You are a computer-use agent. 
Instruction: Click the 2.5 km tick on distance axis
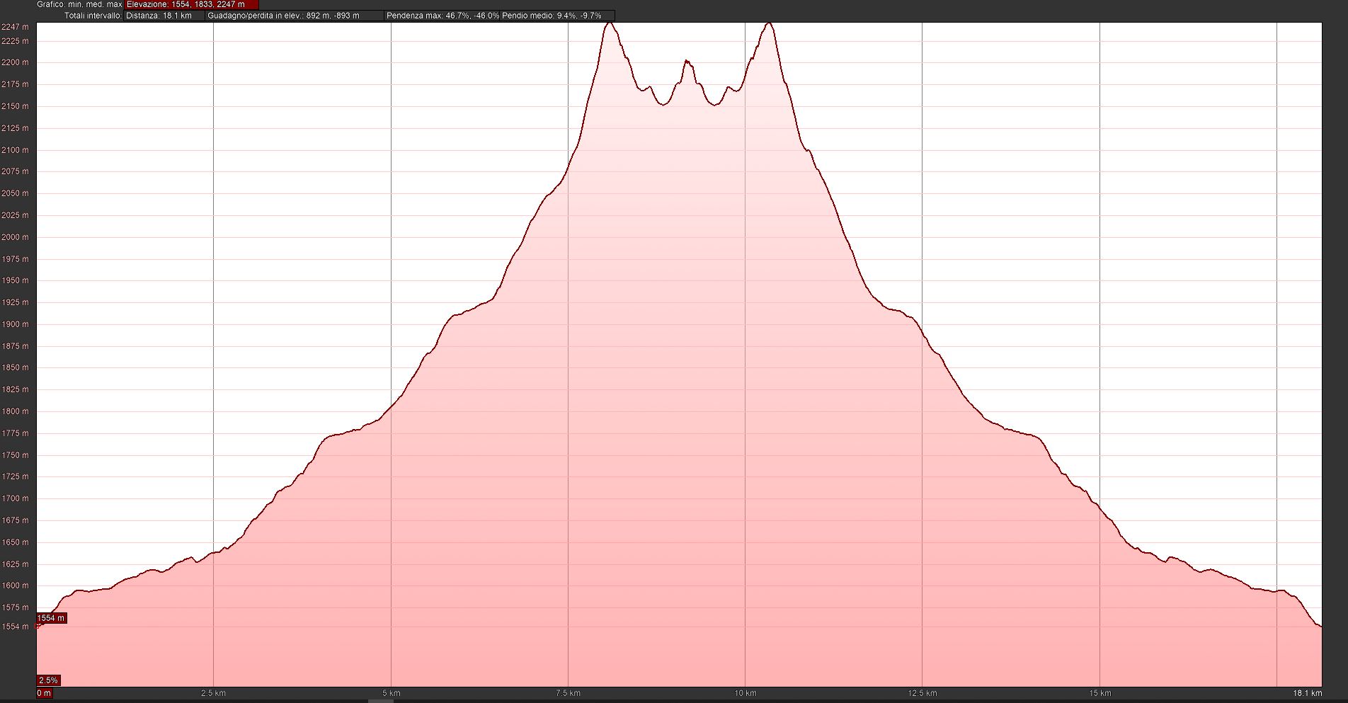[213, 693]
